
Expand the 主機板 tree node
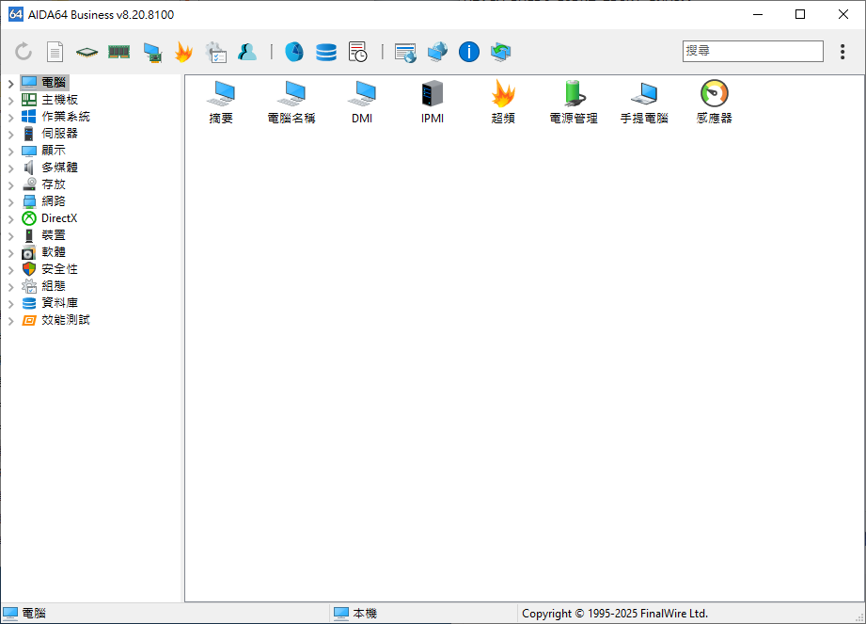[11, 100]
